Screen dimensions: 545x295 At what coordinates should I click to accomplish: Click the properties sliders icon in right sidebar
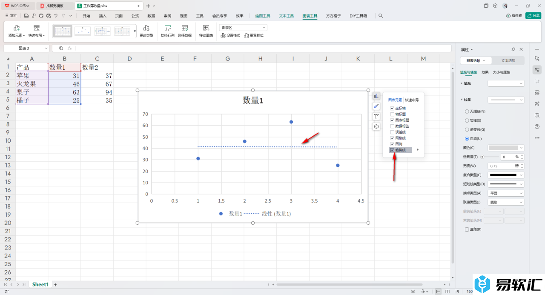pyautogui.click(x=537, y=69)
